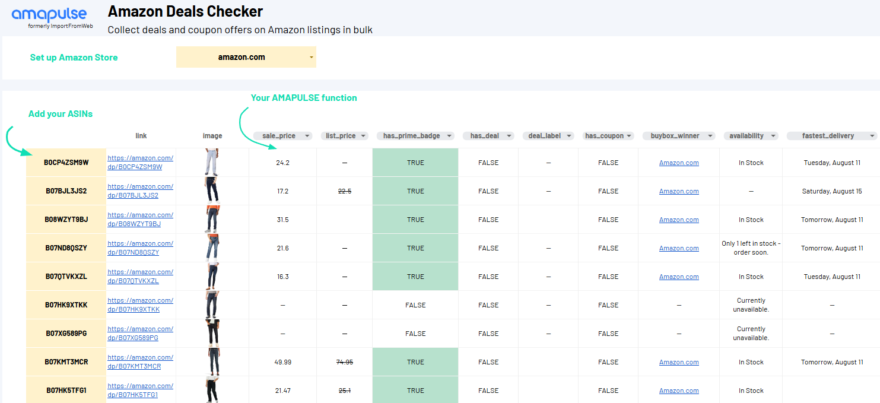Viewport: 880px width, 403px height.
Task: Click the Amazon.com buybox link for B07QTVKXZL
Action: tap(679, 277)
